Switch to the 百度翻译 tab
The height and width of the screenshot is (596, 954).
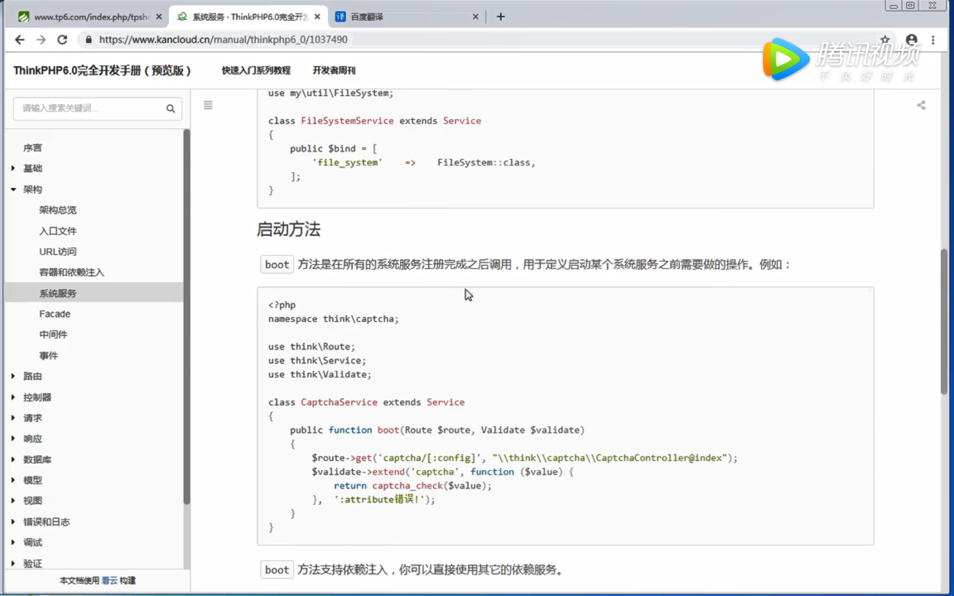(407, 16)
